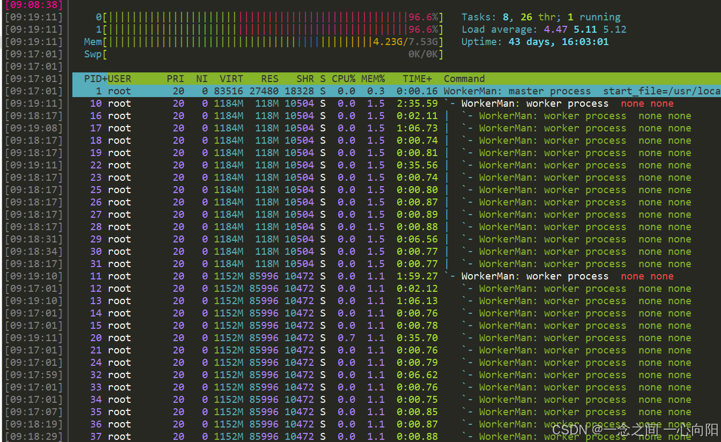Click the timestamp [09:18:34]

(x=34, y=252)
